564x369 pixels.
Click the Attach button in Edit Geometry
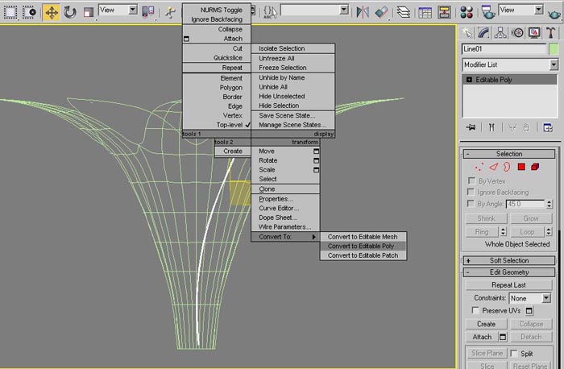tap(482, 337)
